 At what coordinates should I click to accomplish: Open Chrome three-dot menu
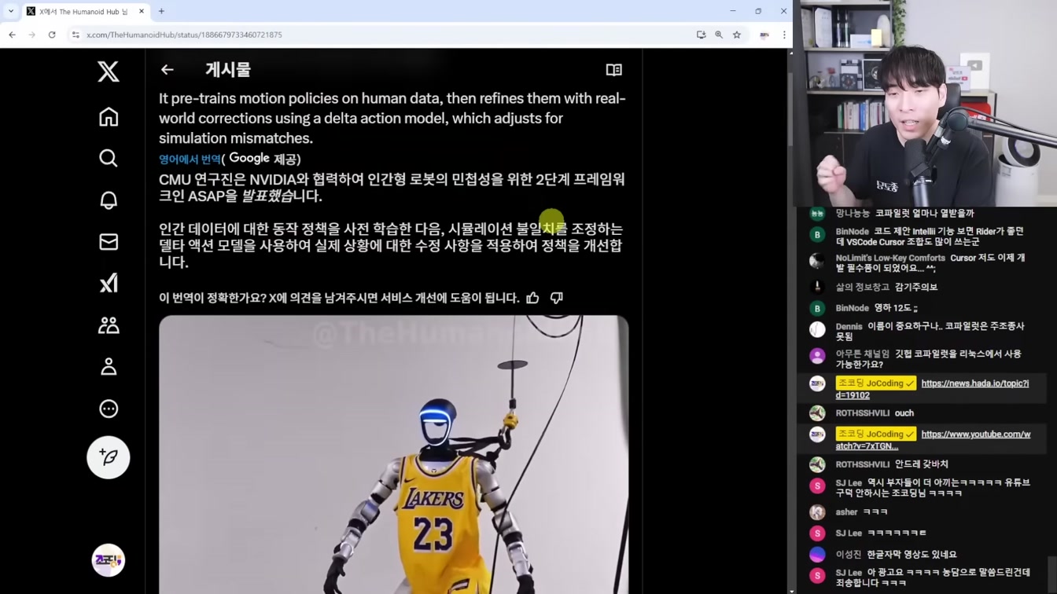784,35
